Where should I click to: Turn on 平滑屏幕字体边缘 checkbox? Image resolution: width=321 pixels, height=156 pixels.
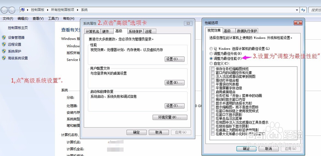coord(213,88)
